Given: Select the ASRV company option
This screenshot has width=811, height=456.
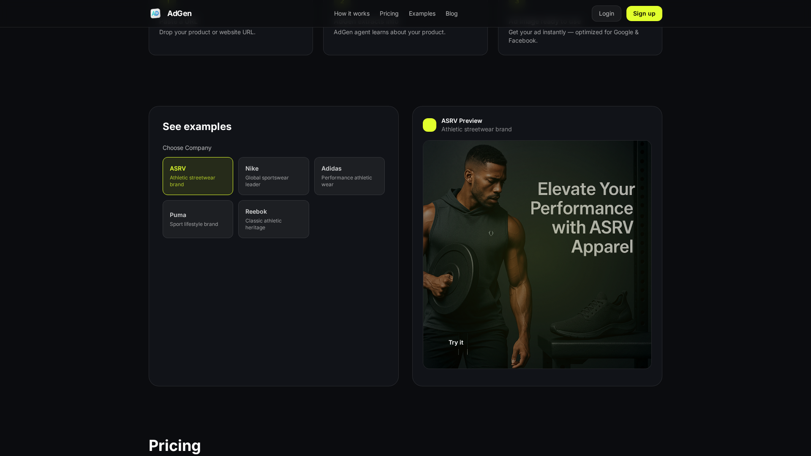Looking at the screenshot, I should (198, 176).
